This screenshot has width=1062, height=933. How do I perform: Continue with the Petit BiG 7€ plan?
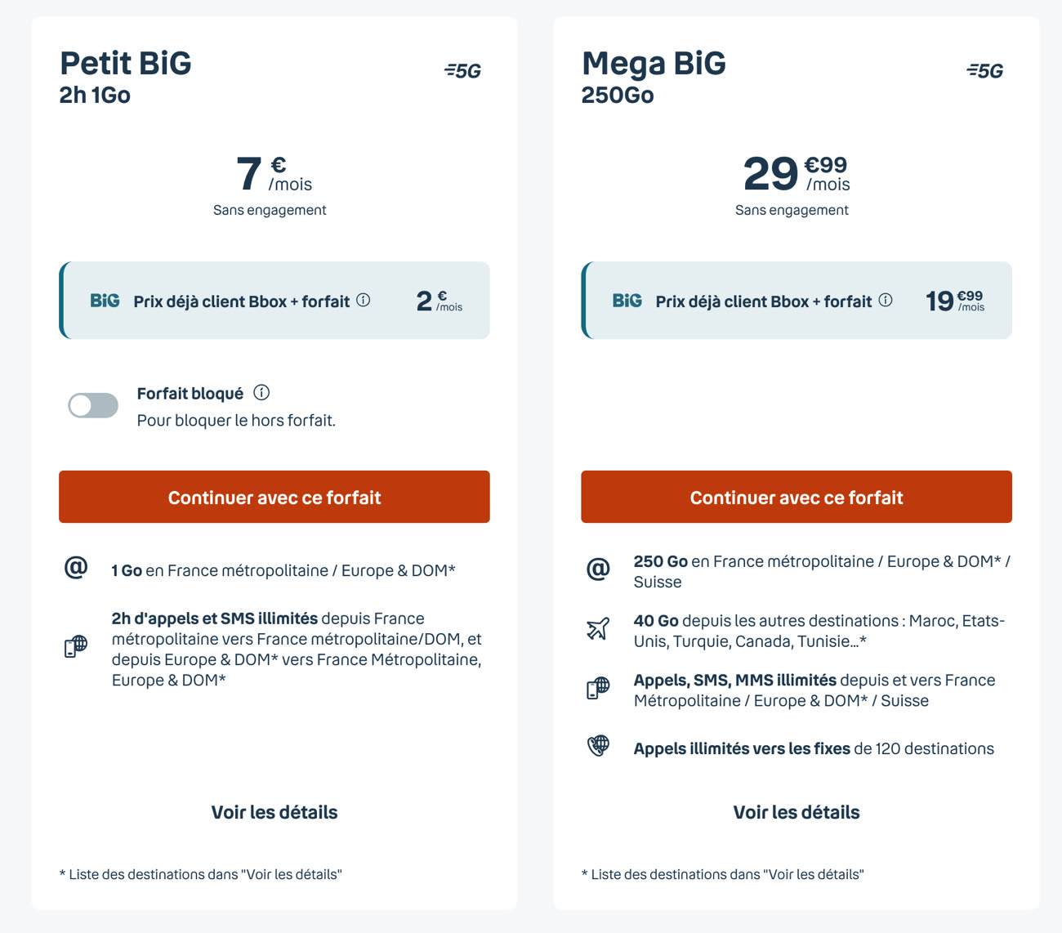point(274,497)
